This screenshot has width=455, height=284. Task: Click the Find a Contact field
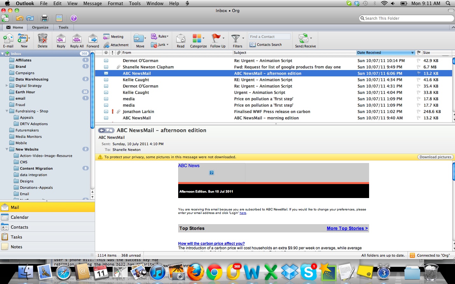(269, 37)
